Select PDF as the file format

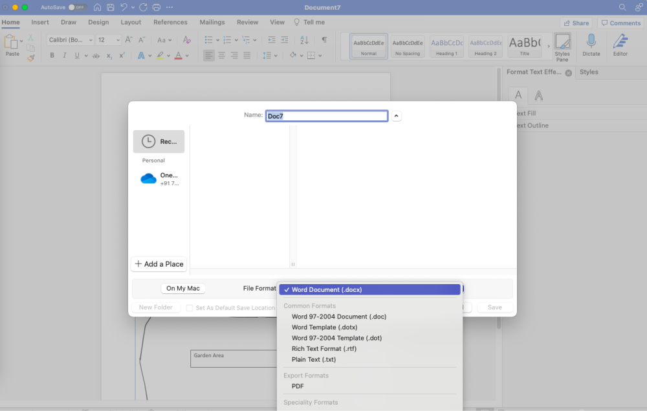click(298, 386)
